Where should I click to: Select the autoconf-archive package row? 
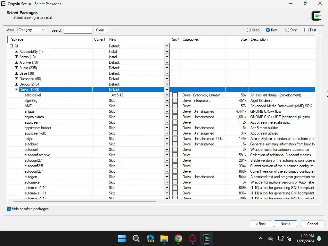[161, 155]
